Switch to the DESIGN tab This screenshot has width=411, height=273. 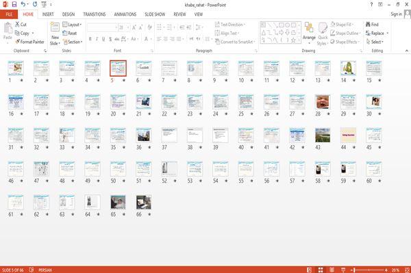tap(68, 14)
